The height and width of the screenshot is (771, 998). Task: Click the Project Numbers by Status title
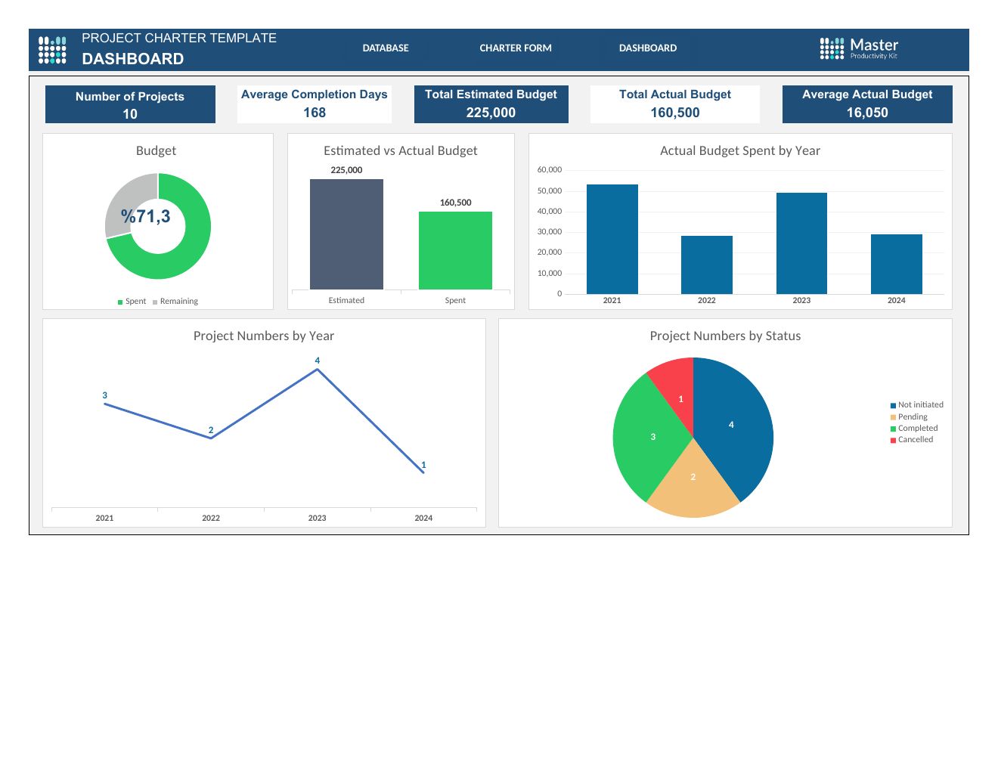[x=725, y=336]
